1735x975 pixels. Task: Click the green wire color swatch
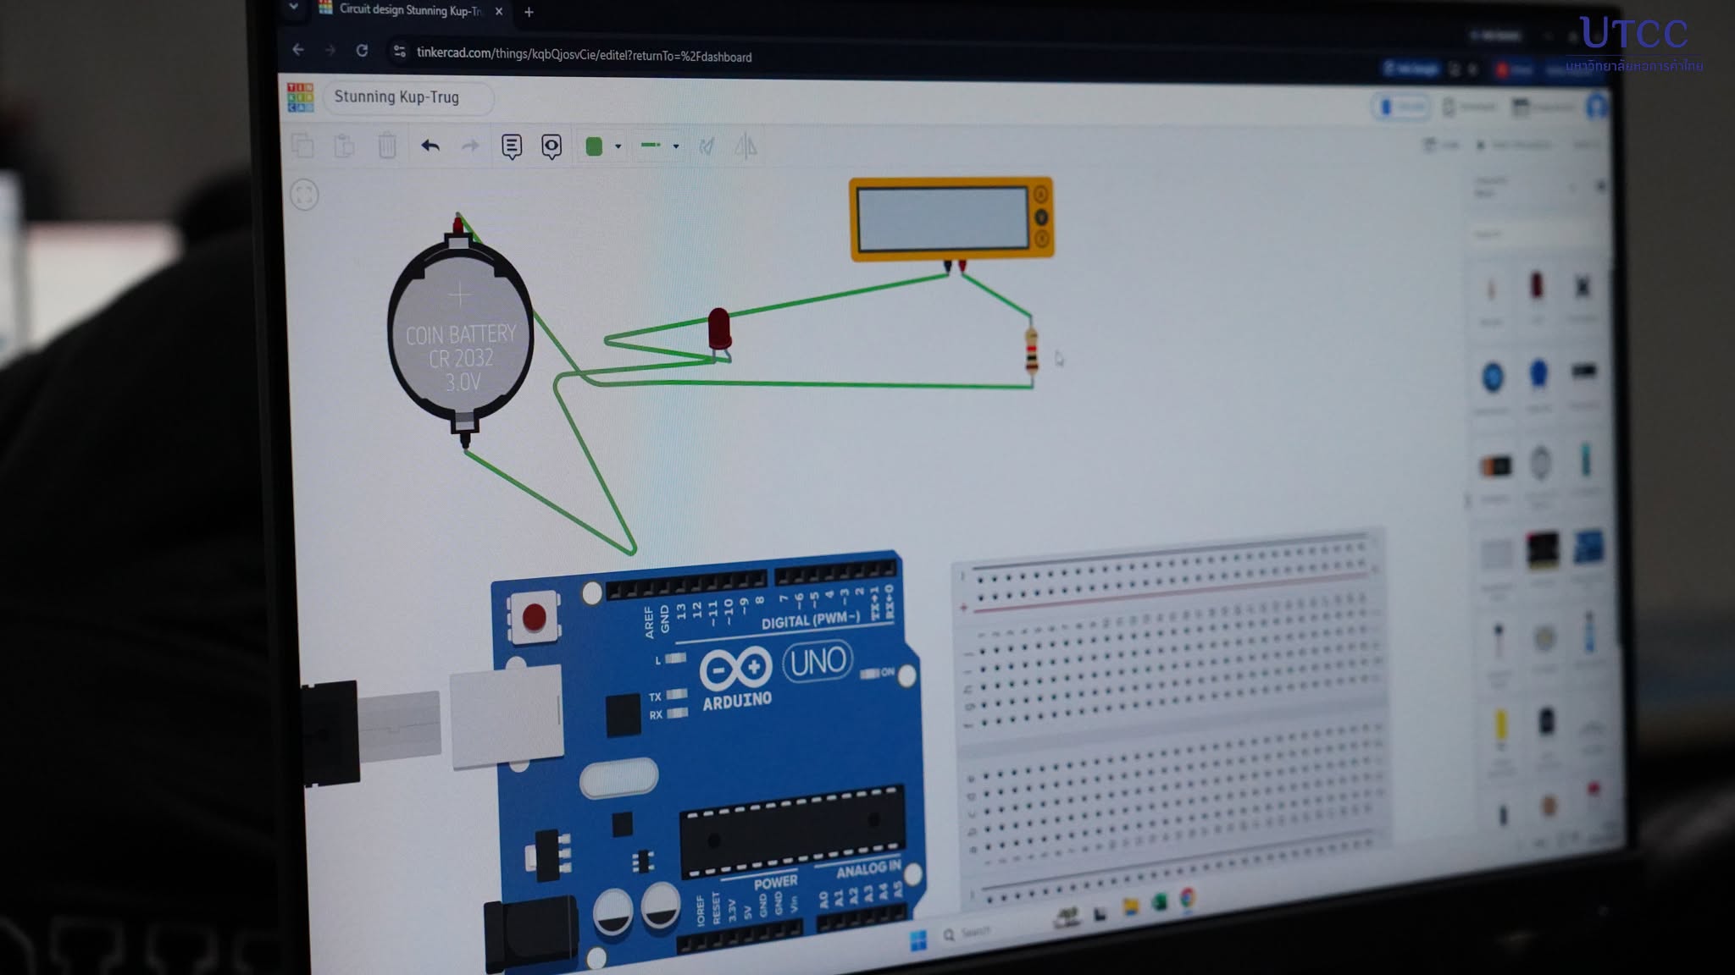pyautogui.click(x=594, y=146)
